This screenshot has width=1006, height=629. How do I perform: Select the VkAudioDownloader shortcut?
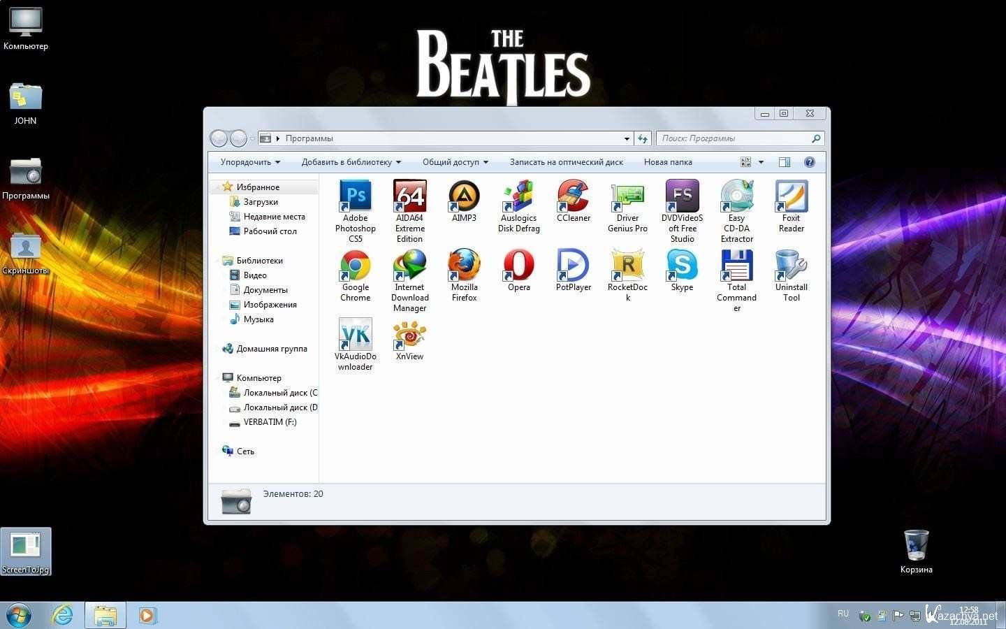point(355,335)
